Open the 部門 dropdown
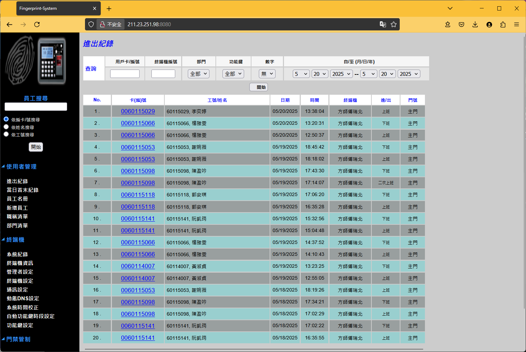The width and height of the screenshot is (526, 352). 199,74
